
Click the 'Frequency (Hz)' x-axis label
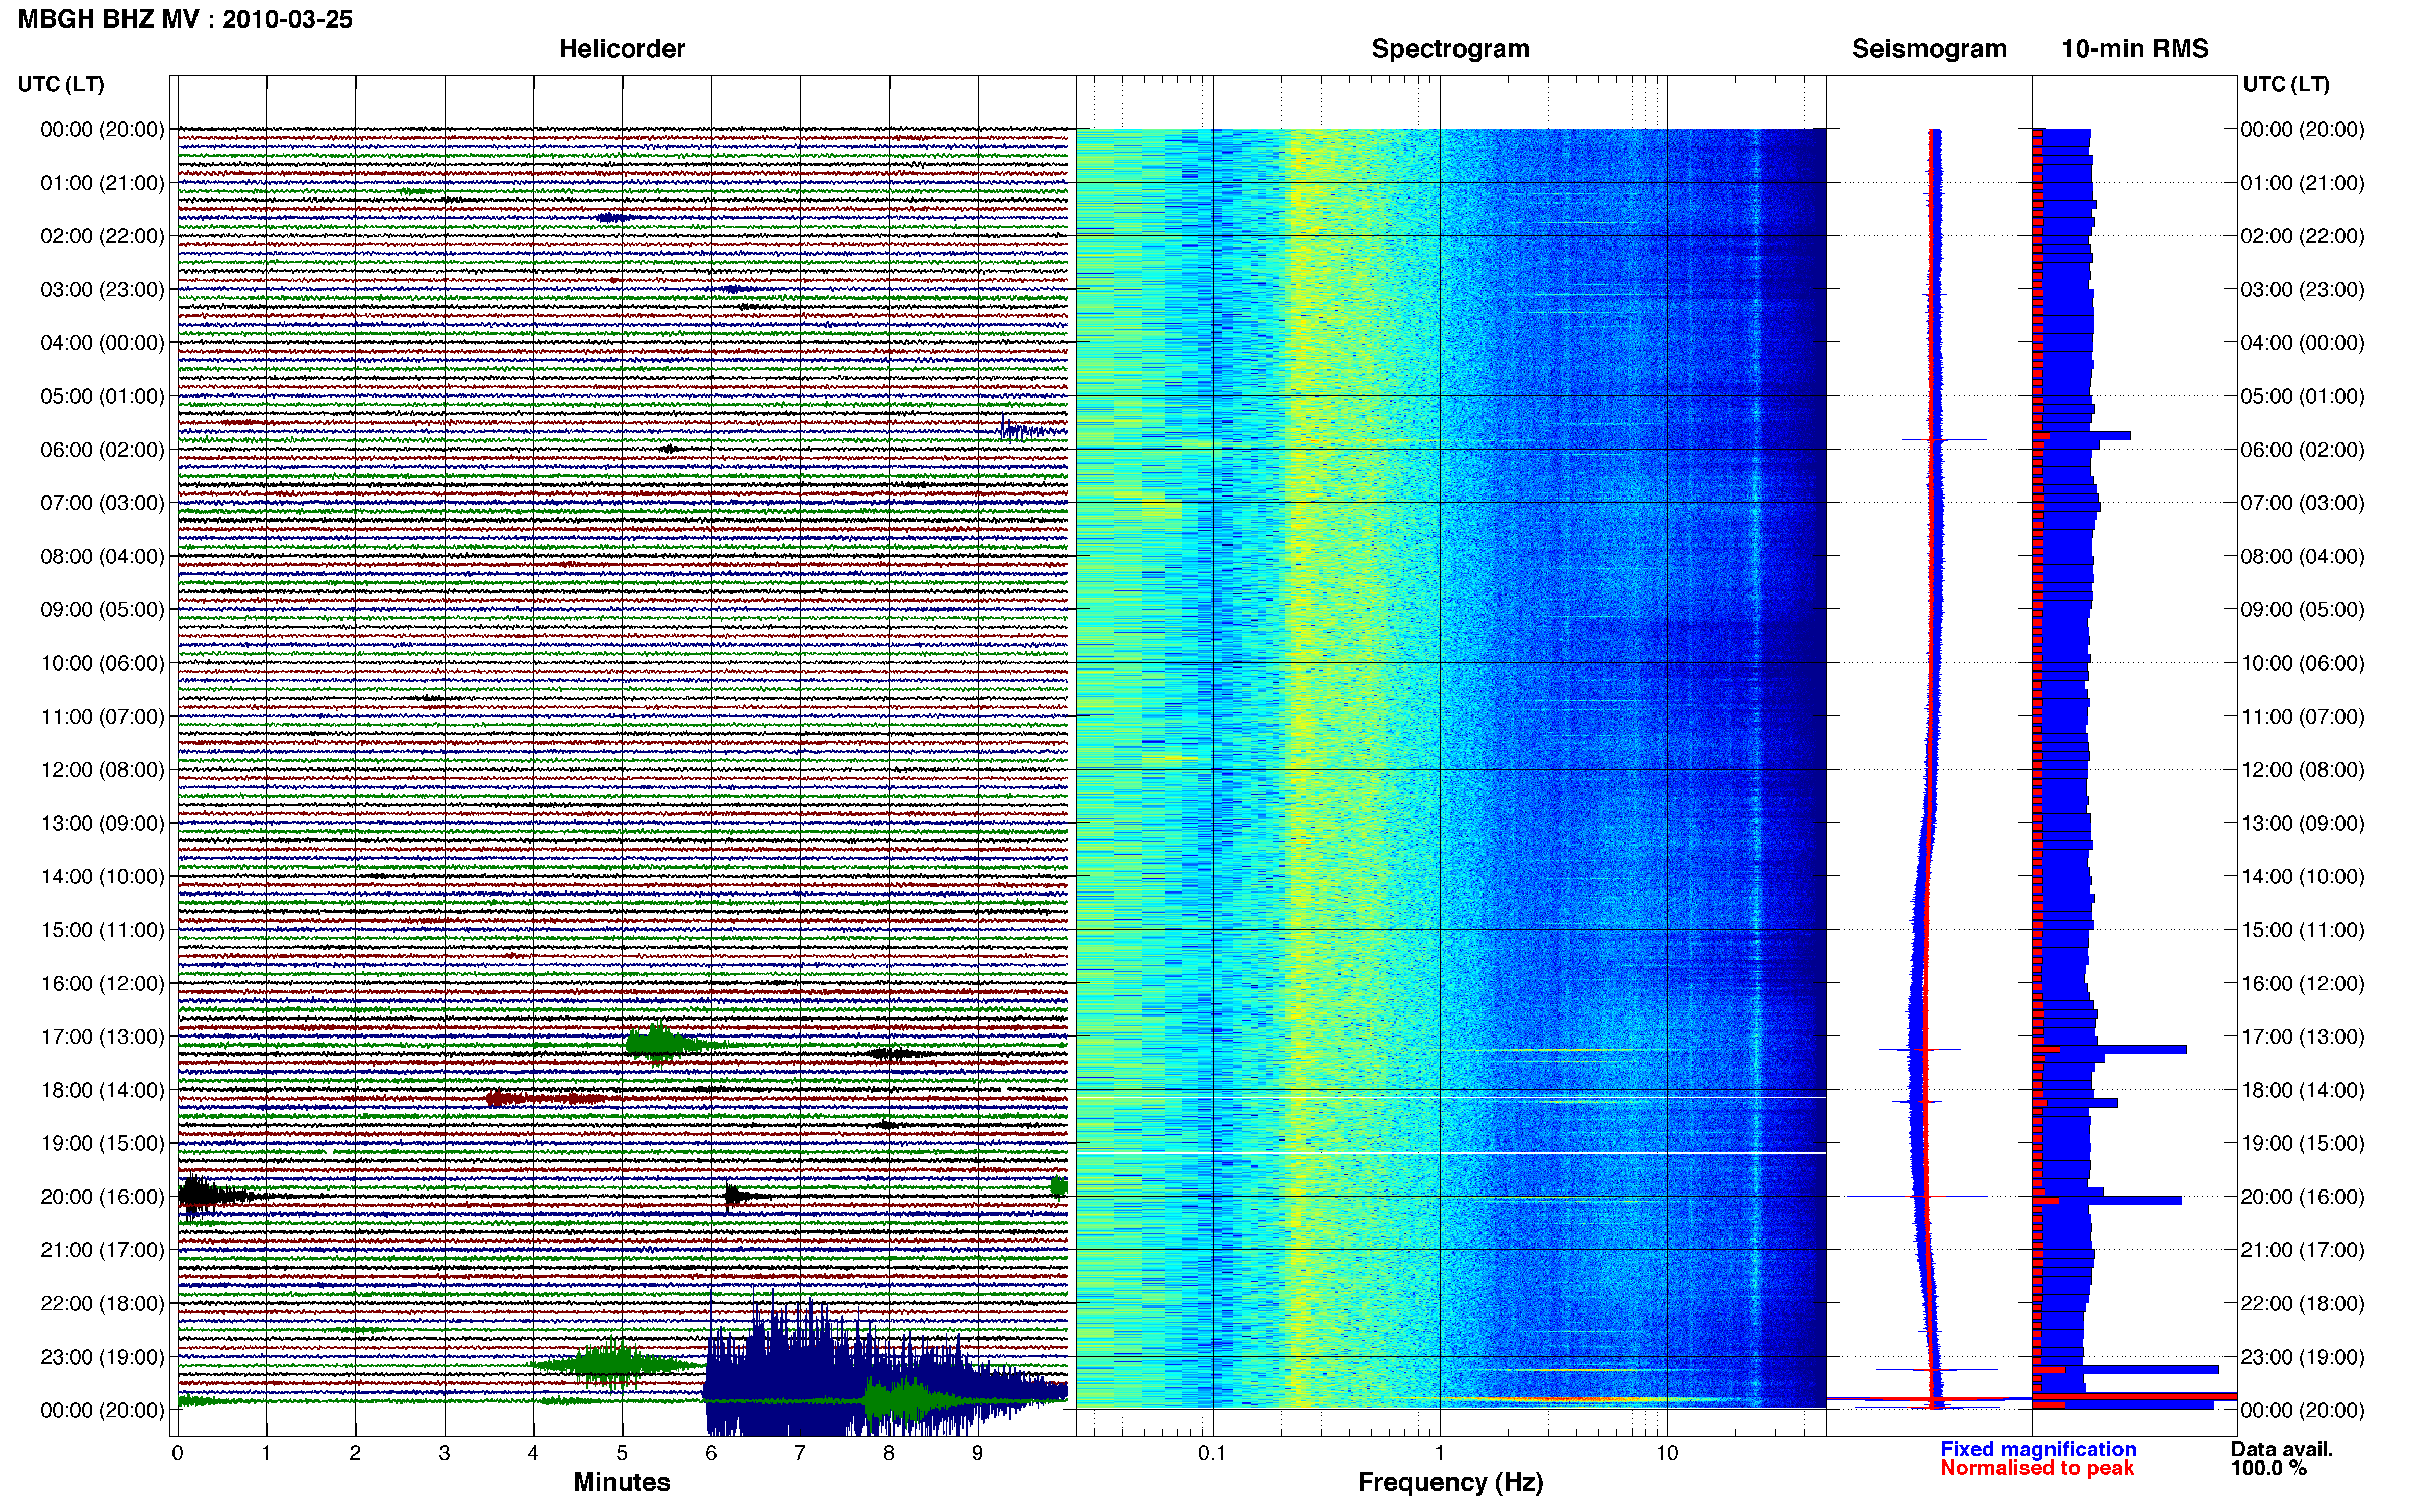pos(1450,1482)
